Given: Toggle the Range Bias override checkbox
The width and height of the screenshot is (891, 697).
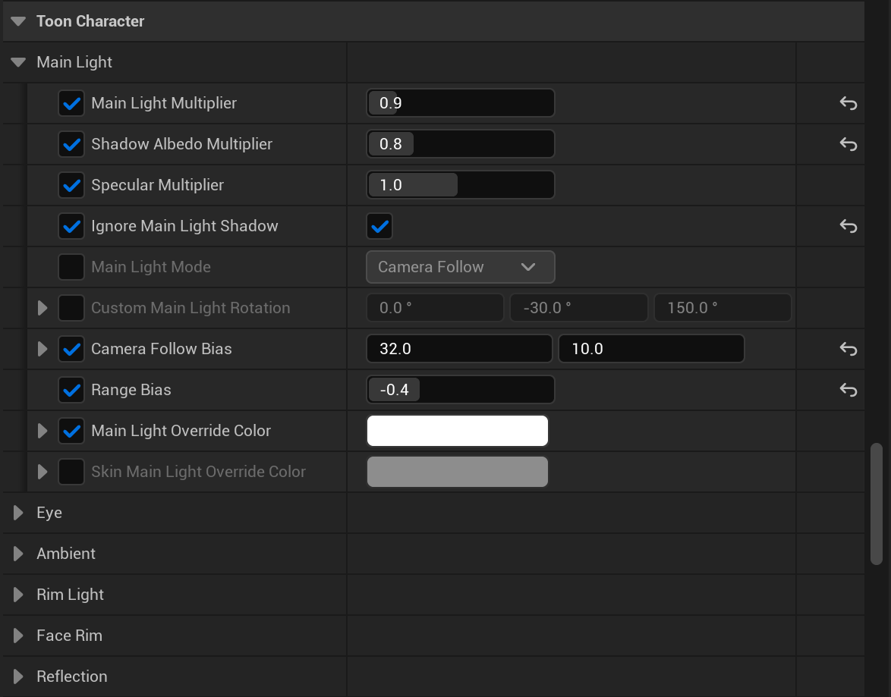Looking at the screenshot, I should click(x=71, y=390).
